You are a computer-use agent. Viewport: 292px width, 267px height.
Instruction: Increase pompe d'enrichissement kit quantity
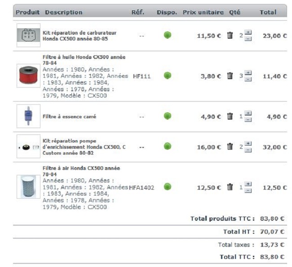coord(248,144)
